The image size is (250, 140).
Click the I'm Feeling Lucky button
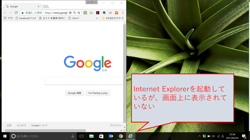(98, 93)
